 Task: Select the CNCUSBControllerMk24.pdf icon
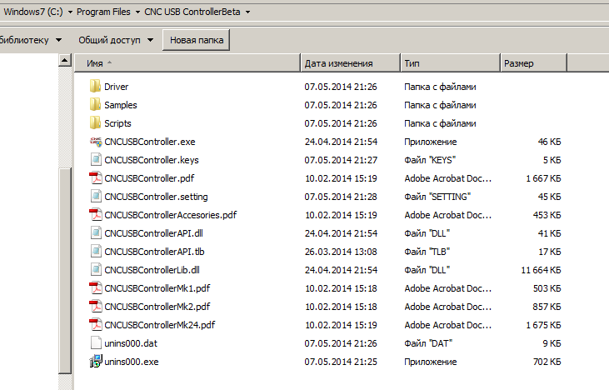96,325
